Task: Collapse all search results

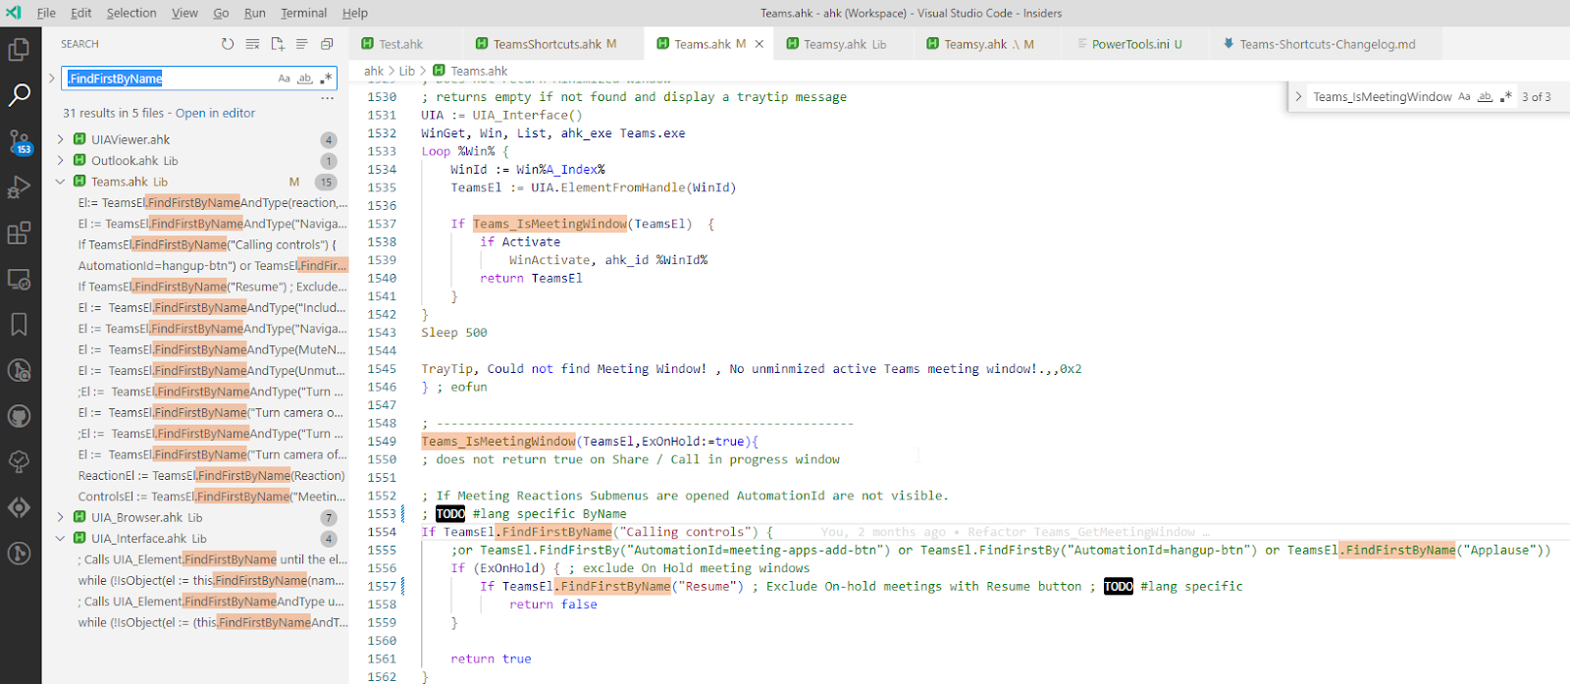Action: (x=327, y=44)
